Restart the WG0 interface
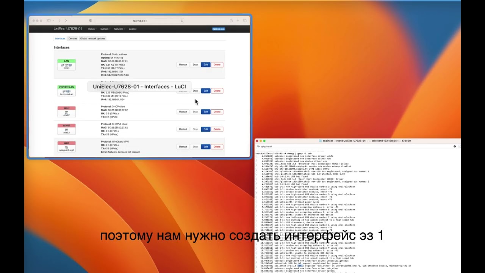Image resolution: width=485 pixels, height=273 pixels. pyautogui.click(x=183, y=146)
